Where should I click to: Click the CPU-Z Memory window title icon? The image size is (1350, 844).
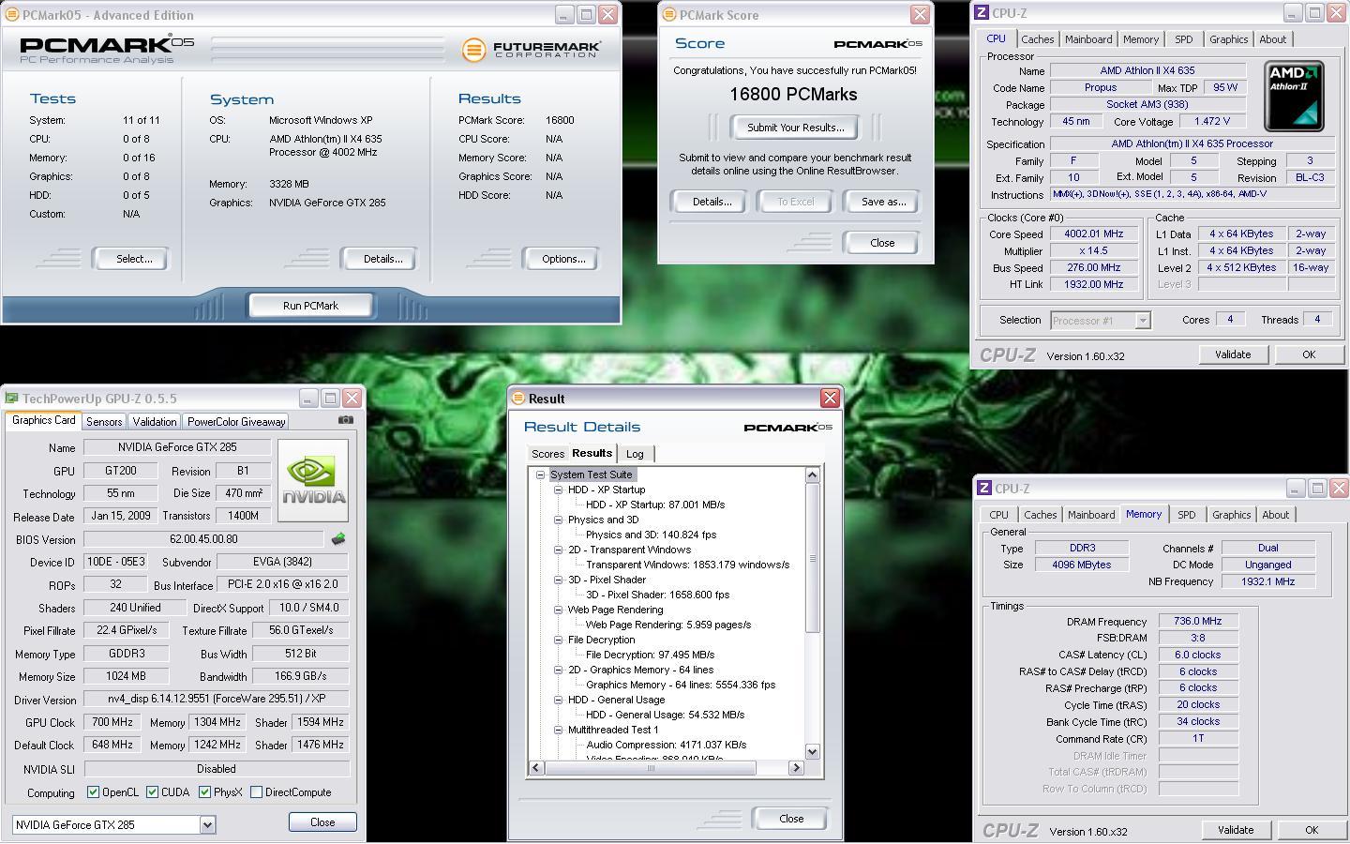984,489
